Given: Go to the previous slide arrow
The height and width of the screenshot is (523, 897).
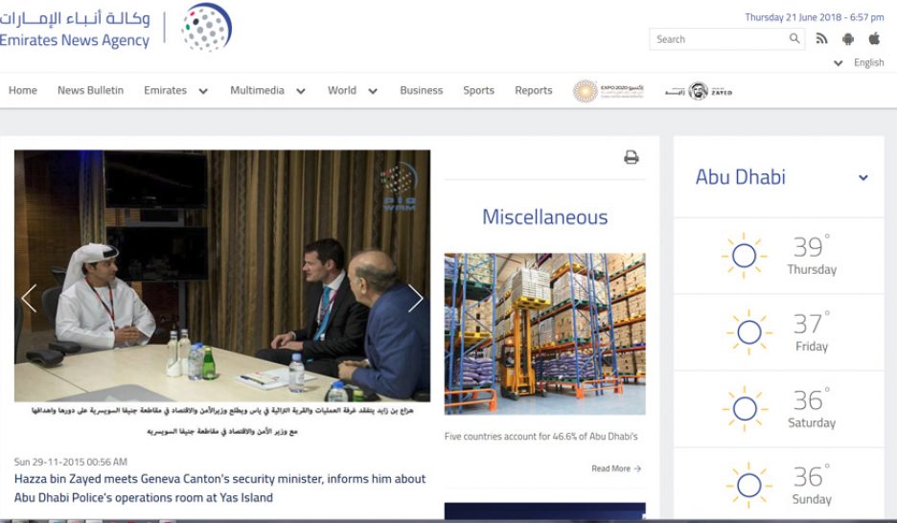Looking at the screenshot, I should (29, 299).
